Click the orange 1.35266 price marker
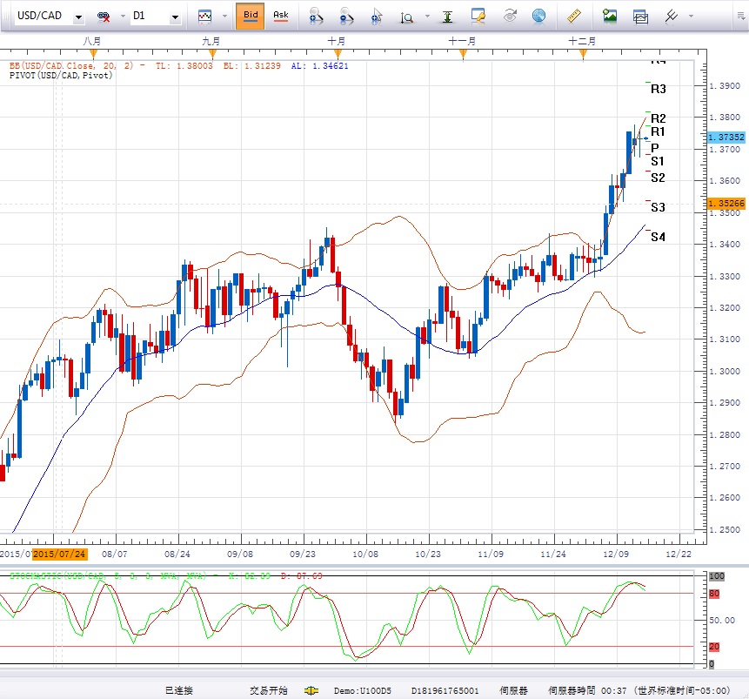749x699 pixels. point(726,203)
